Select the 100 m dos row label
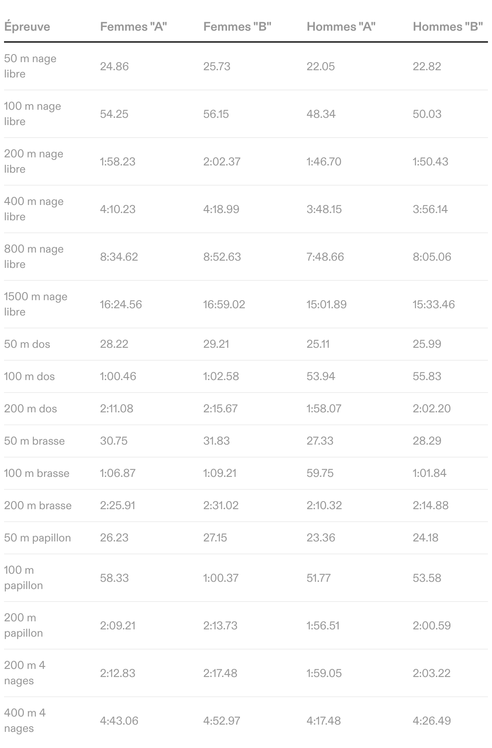Screen dimensions: 492x748 click(x=29, y=376)
